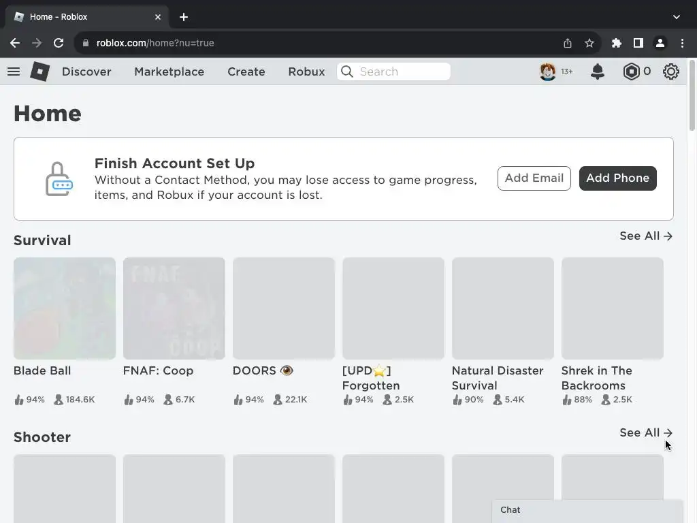Click the account setup lock icon
Viewport: 697px width, 523px height.
tap(59, 179)
